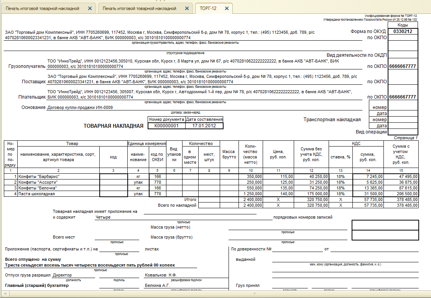Click the amount without VAT 31 250,00
The width and height of the screenshot is (431, 298).
tap(311, 182)
